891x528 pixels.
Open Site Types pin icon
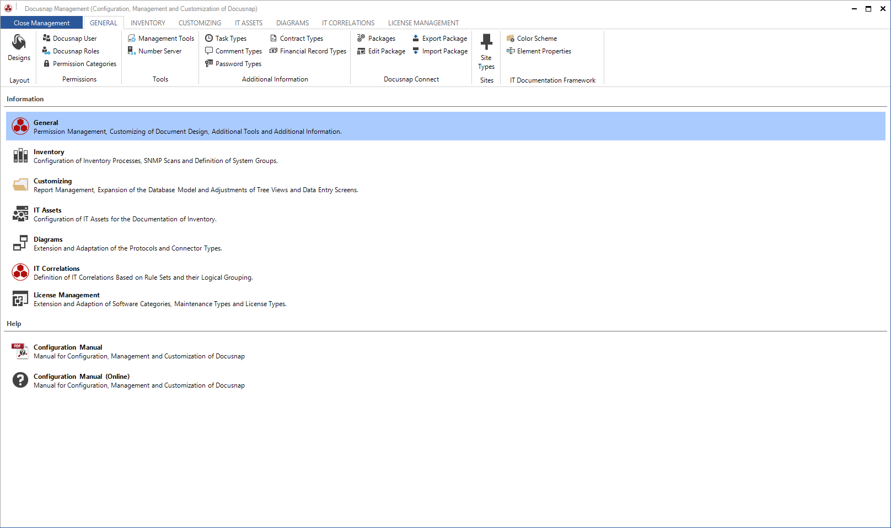coord(486,42)
